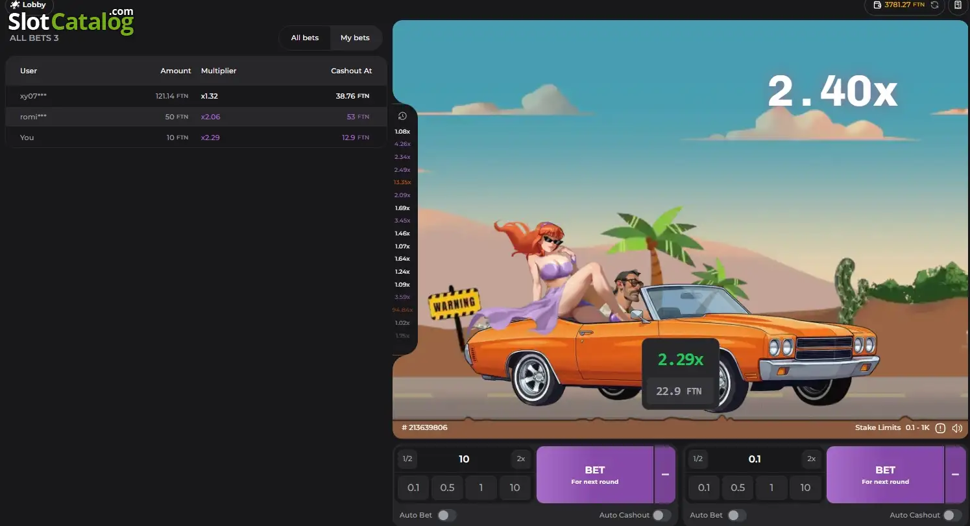Image resolution: width=970 pixels, height=526 pixels.
Task: Place left BET for next round
Action: tap(595, 475)
